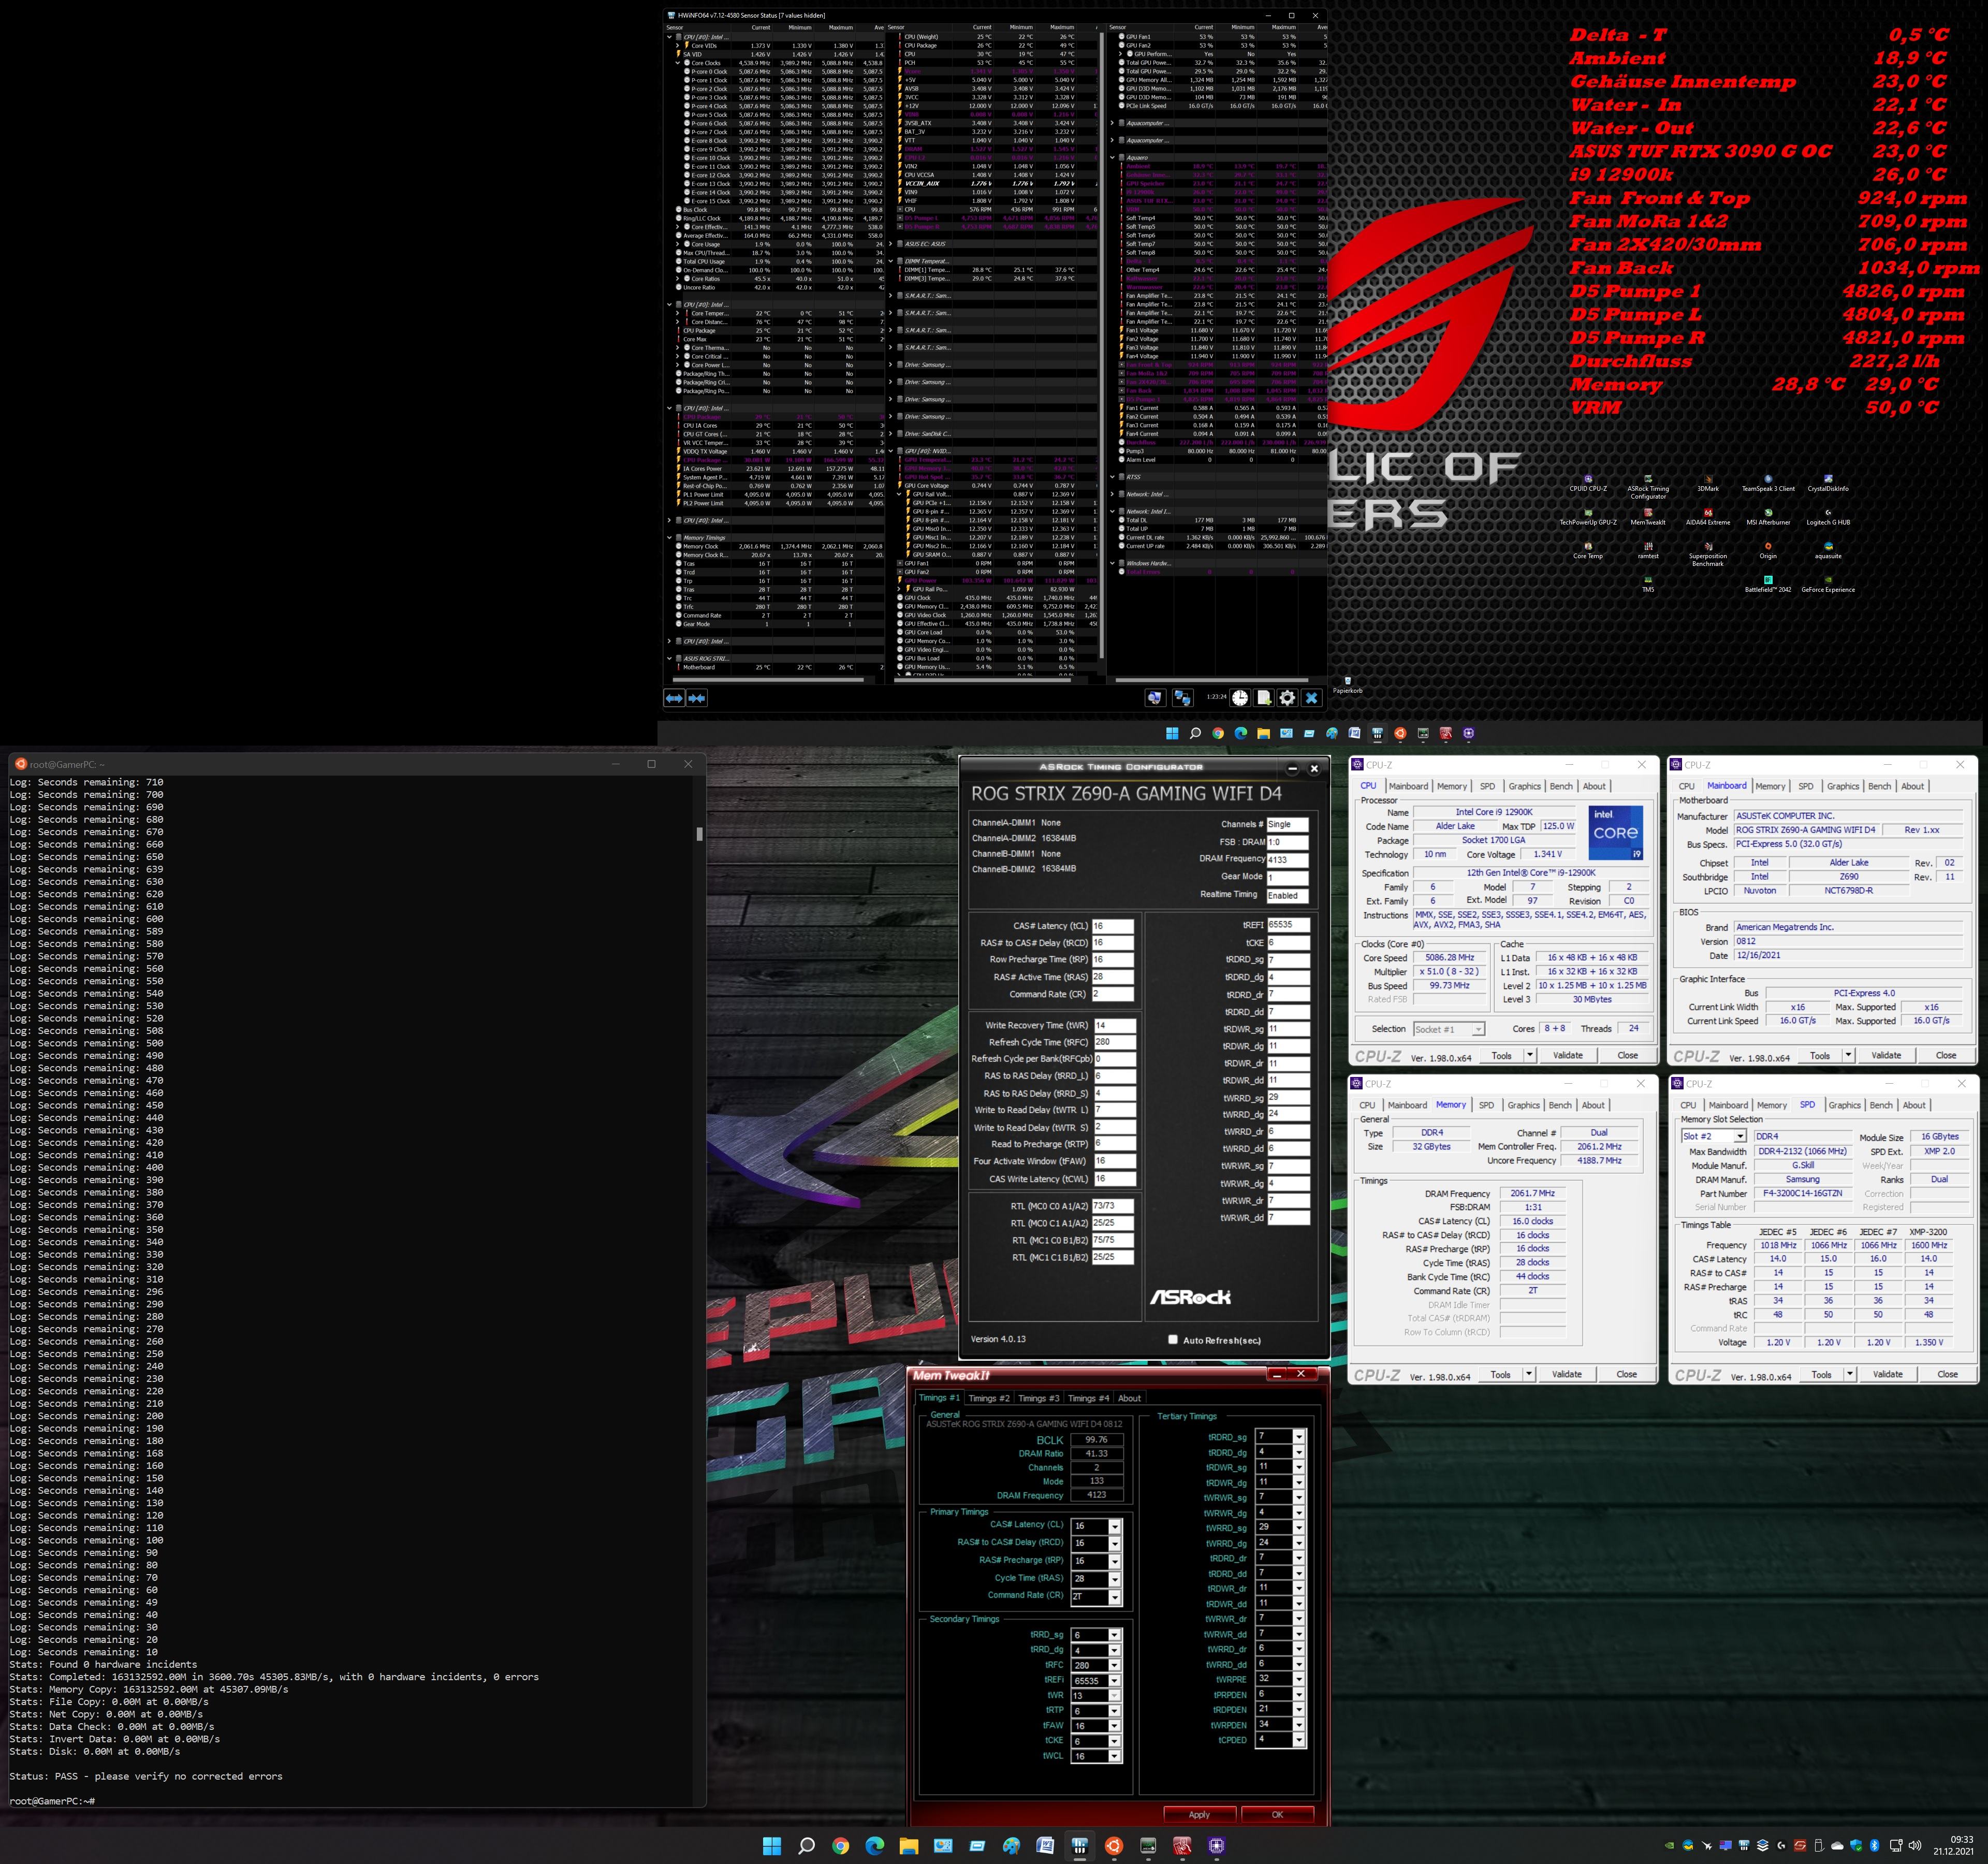1988x1864 pixels.
Task: Open ramtest desktop shortcut
Action: point(1648,550)
